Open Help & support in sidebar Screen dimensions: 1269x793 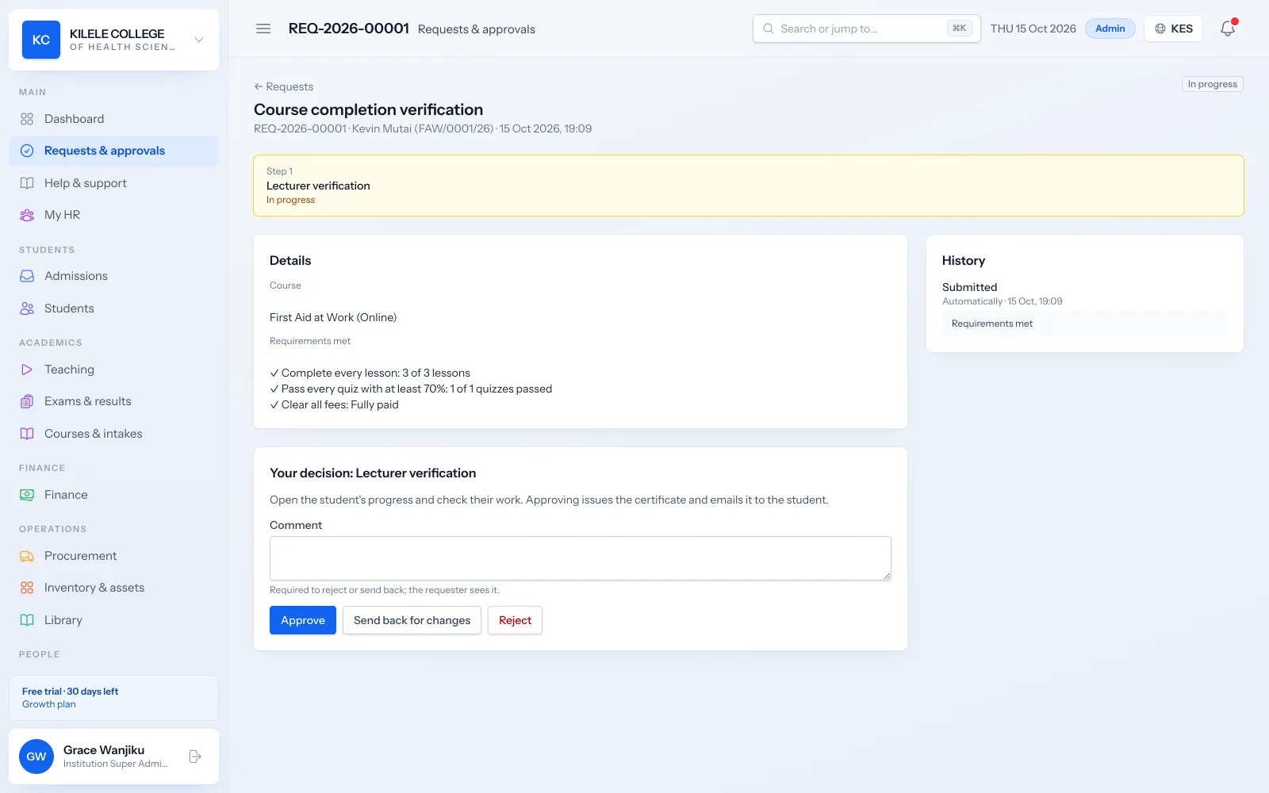click(x=113, y=183)
